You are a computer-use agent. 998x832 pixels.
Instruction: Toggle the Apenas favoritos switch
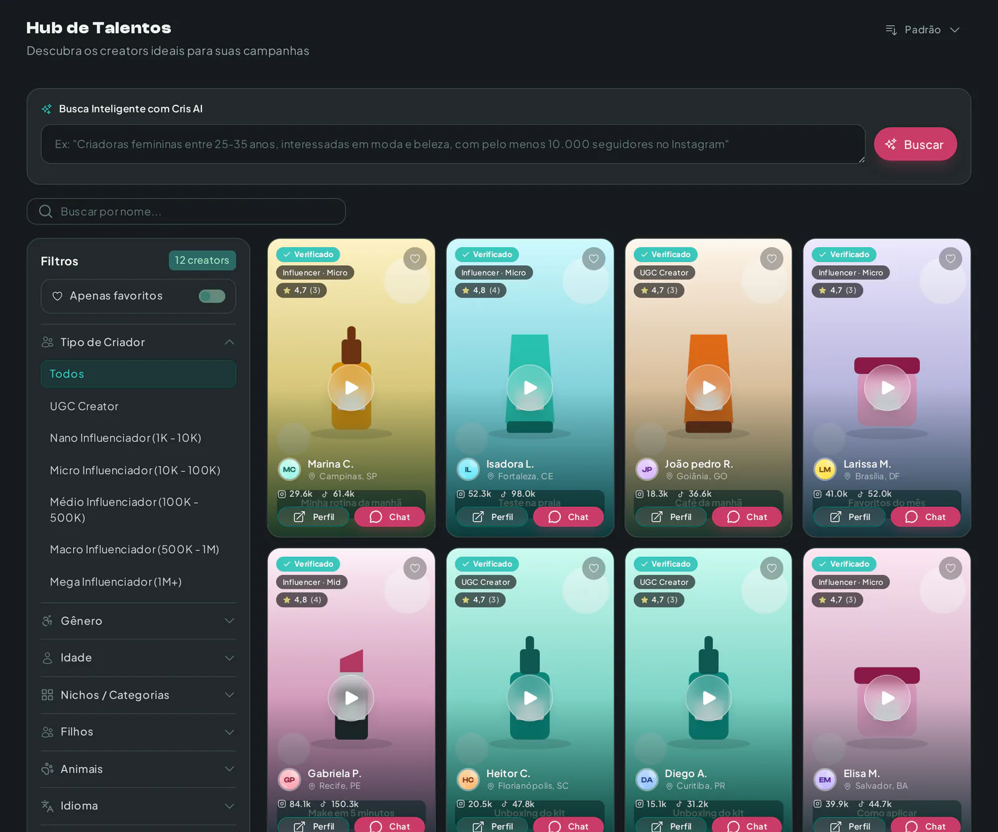click(212, 296)
